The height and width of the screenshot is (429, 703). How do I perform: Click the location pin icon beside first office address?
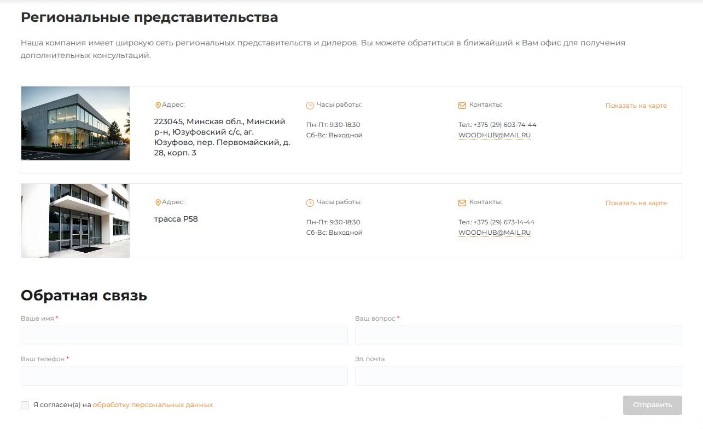159,104
